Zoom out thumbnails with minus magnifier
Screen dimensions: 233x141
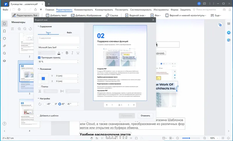25,29
